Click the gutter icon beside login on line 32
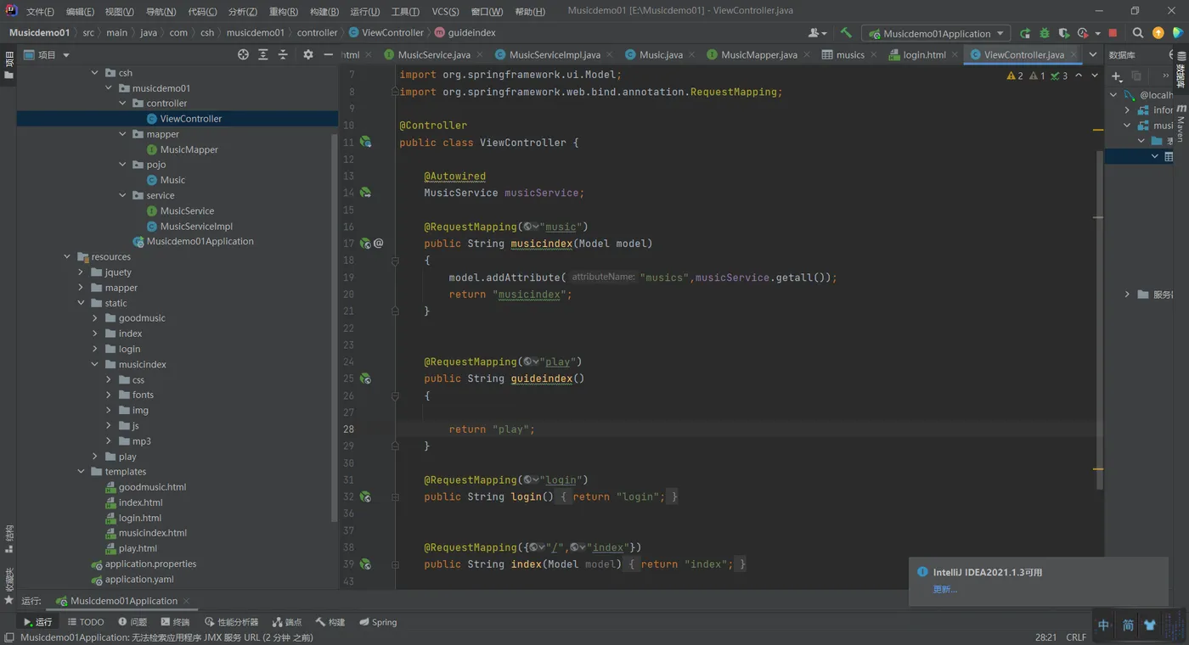1189x645 pixels. pyautogui.click(x=365, y=496)
